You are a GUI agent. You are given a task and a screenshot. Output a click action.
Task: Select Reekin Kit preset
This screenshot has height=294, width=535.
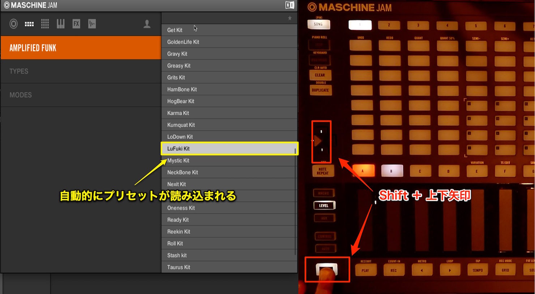click(229, 232)
